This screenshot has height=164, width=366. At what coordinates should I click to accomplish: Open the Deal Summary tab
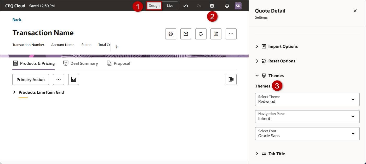81,63
